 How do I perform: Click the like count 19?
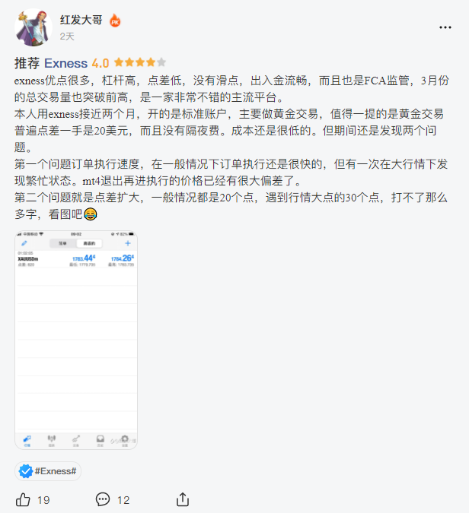click(x=43, y=500)
